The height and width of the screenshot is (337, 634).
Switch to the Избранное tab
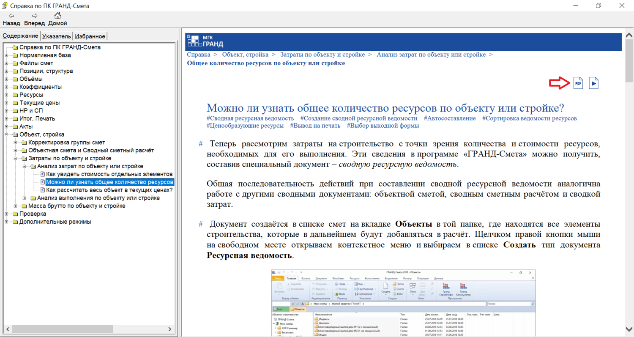pyautogui.click(x=90, y=36)
